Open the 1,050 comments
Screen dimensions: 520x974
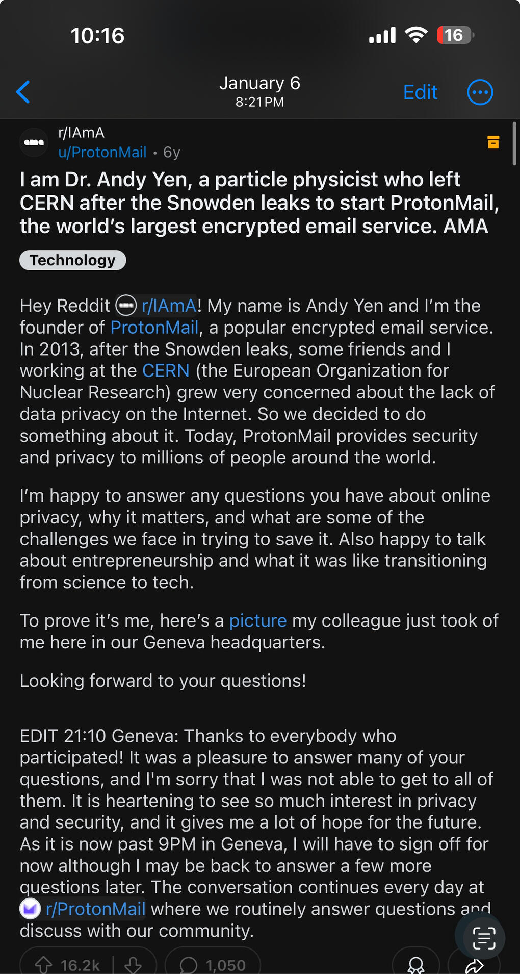click(213, 964)
